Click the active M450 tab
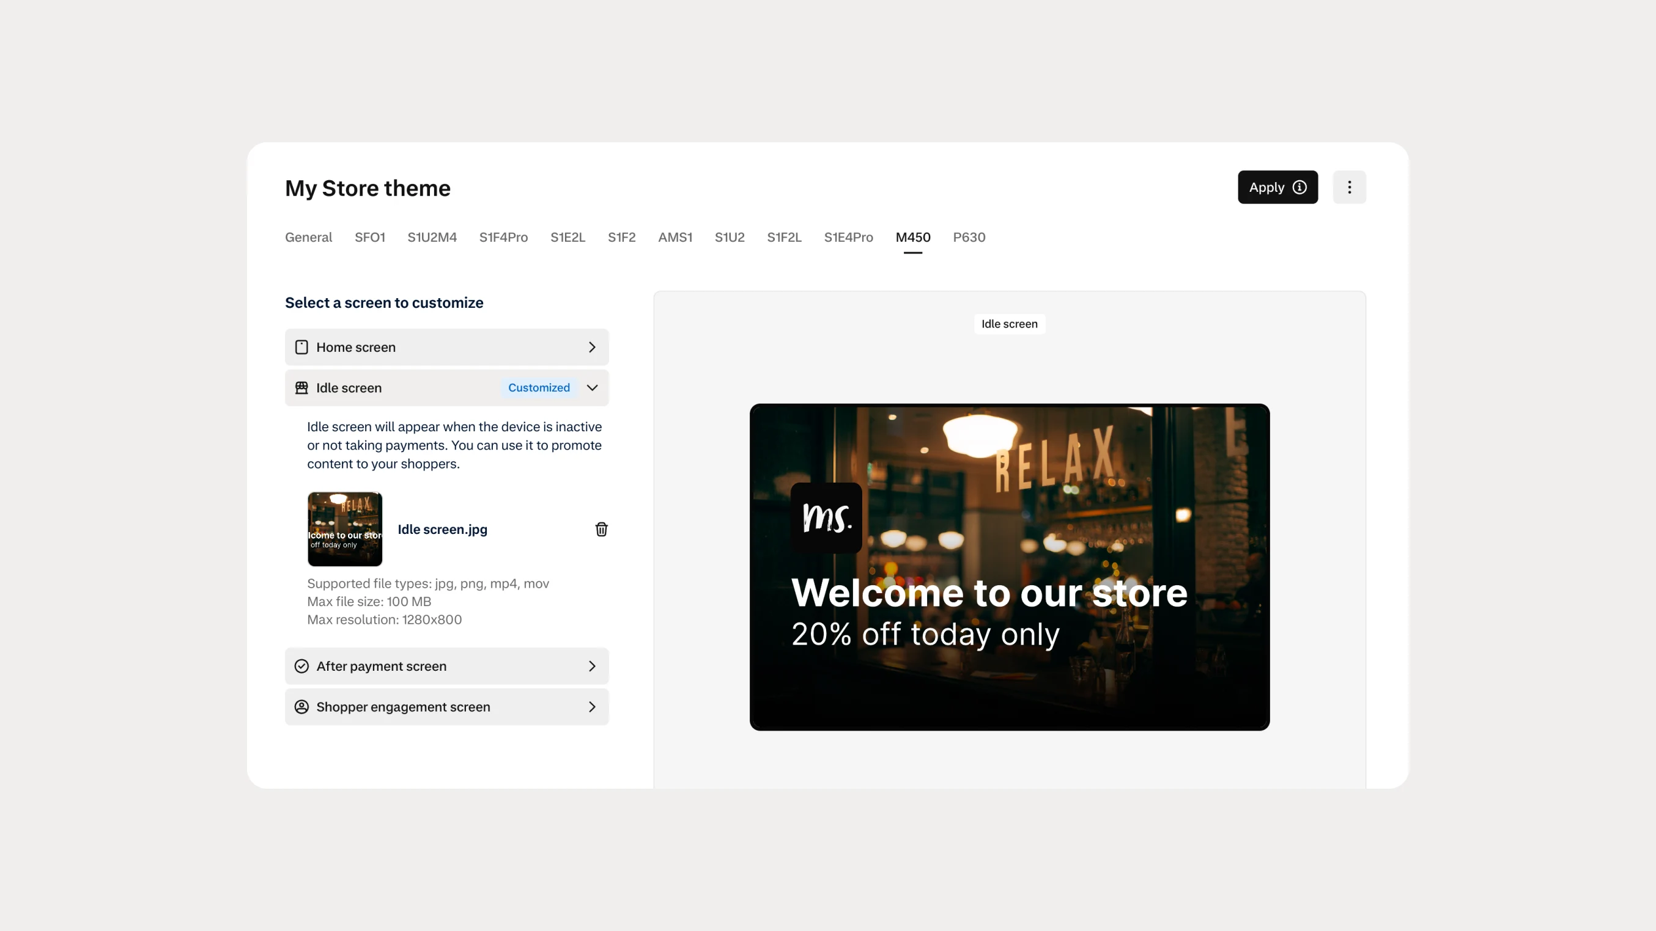The image size is (1656, 931). click(x=913, y=237)
